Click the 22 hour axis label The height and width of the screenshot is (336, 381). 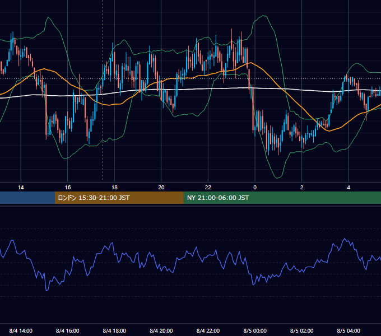[x=208, y=188]
